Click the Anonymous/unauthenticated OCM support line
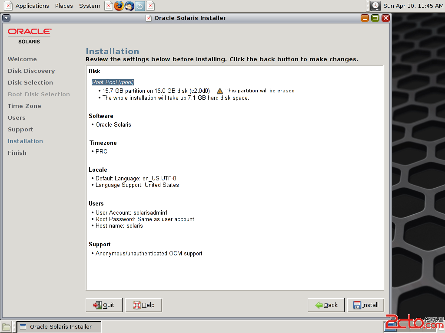This screenshot has height=333, width=445. pyautogui.click(x=149, y=253)
